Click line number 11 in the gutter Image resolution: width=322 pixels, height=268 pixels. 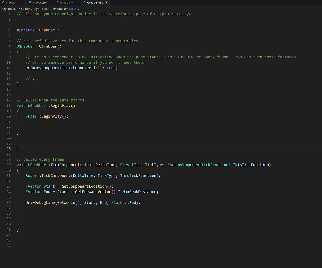point(8,68)
